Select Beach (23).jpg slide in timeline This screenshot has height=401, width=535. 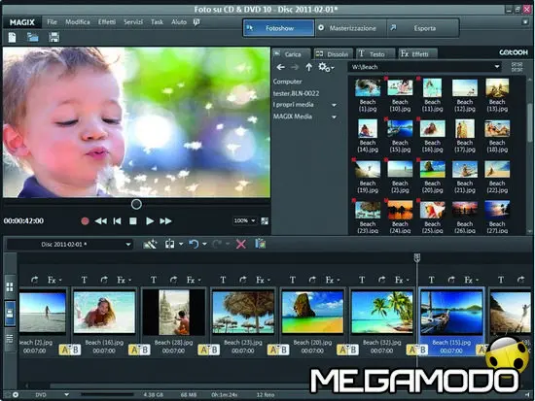pyautogui.click(x=242, y=312)
